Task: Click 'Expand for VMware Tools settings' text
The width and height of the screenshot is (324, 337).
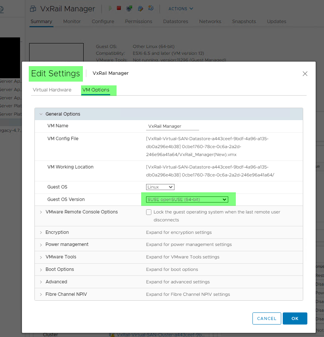Action: tap(182, 257)
